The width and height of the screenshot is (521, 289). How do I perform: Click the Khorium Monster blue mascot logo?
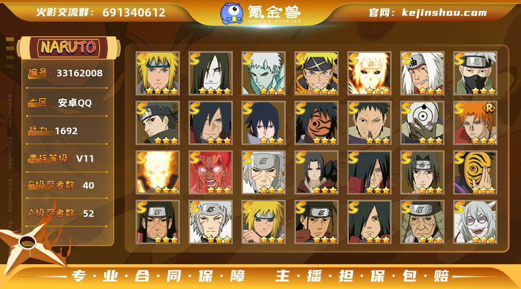[231, 12]
